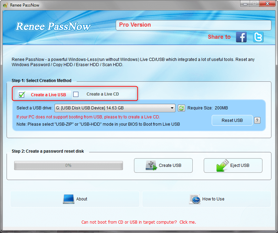
Task: Refresh the USB drive list
Action: pyautogui.click(x=181, y=108)
